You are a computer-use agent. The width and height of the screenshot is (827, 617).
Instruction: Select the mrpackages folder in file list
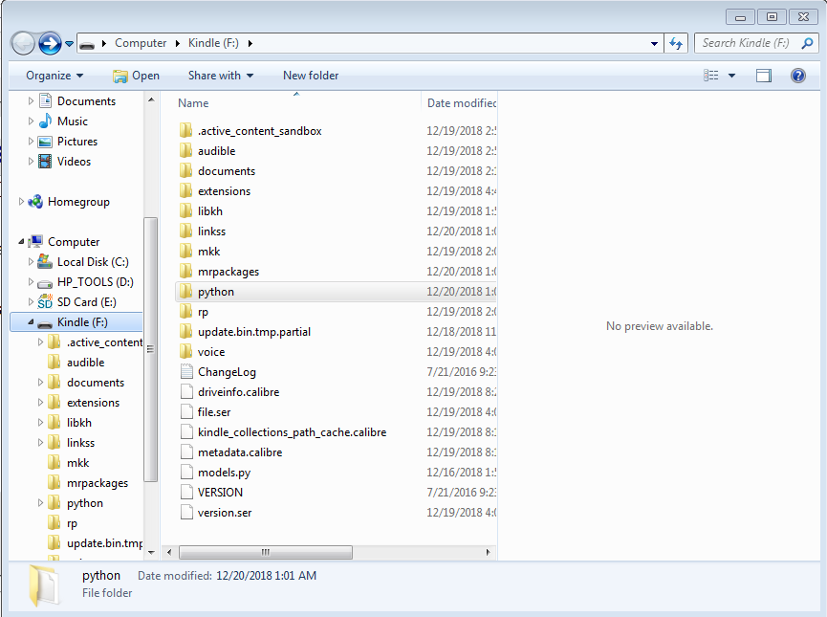pos(229,272)
